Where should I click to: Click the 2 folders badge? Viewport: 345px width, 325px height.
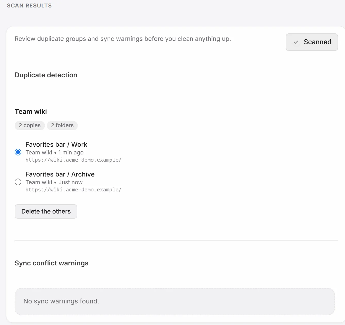pos(62,125)
